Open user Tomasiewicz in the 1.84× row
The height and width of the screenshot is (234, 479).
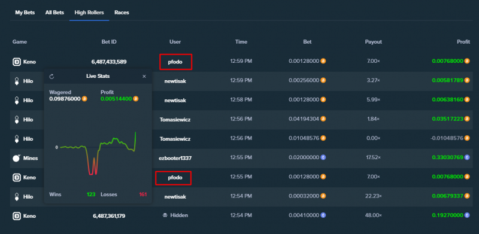175,120
